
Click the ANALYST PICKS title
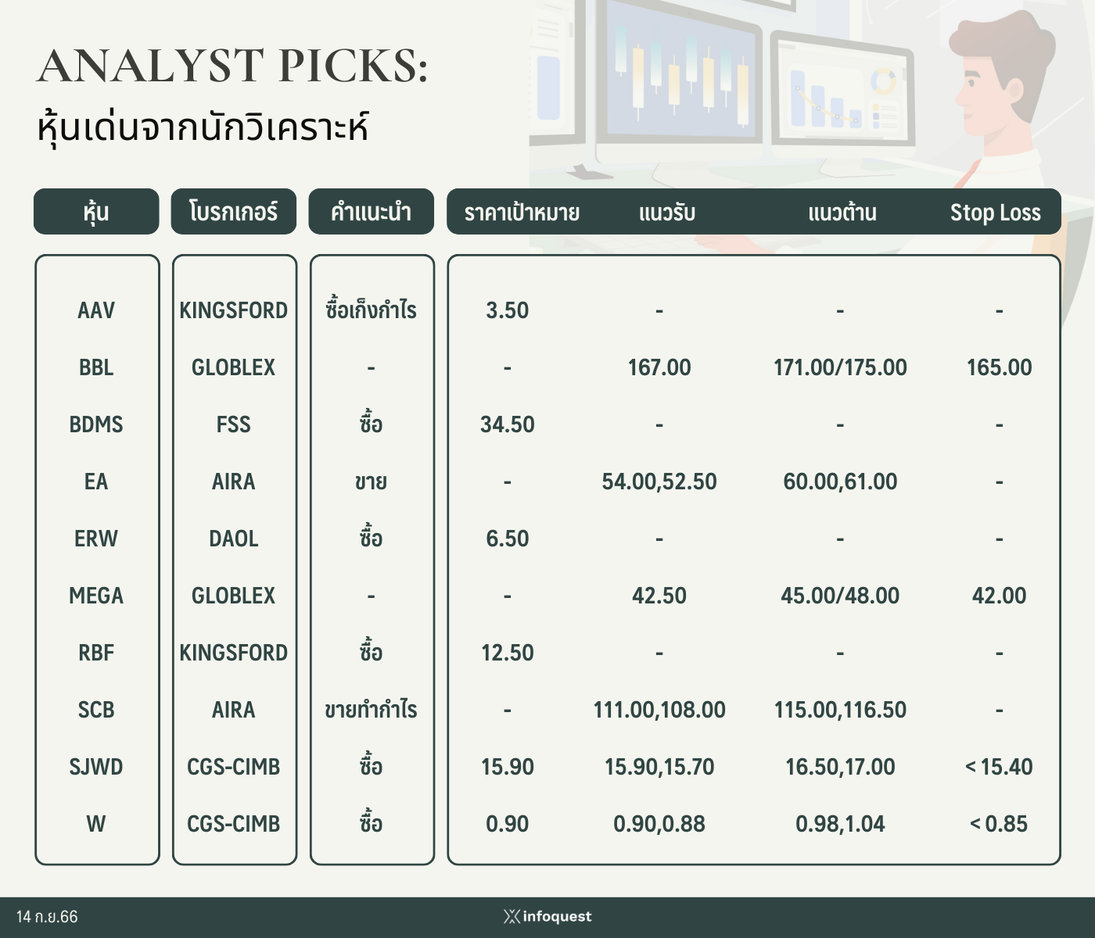(233, 66)
